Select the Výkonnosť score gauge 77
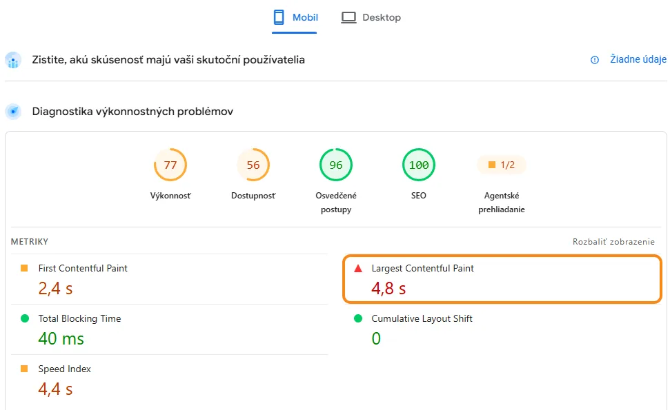This screenshot has width=670, height=410. (170, 165)
